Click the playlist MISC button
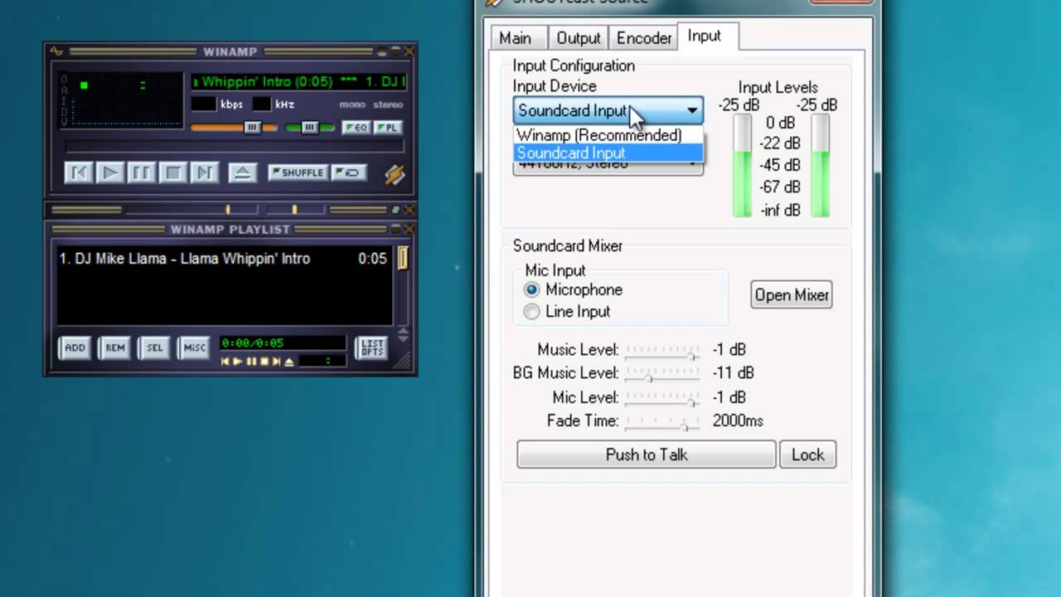Screen dimensions: 1061x597 [194, 347]
